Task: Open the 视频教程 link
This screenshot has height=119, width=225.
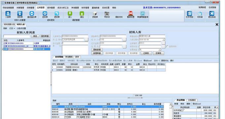Action: (202, 7)
